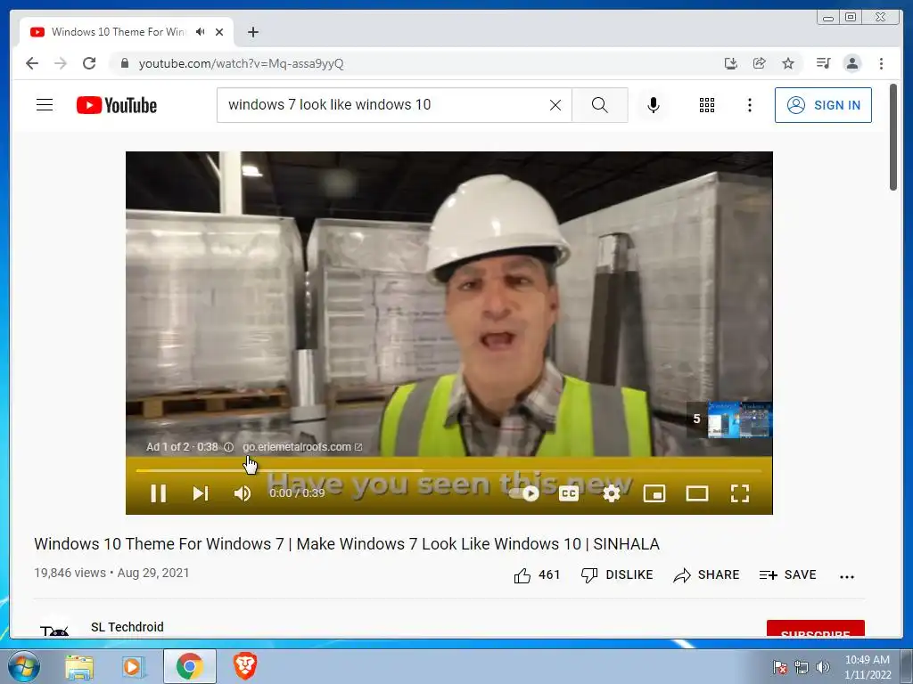Open more actions ellipsis under the video

click(847, 576)
